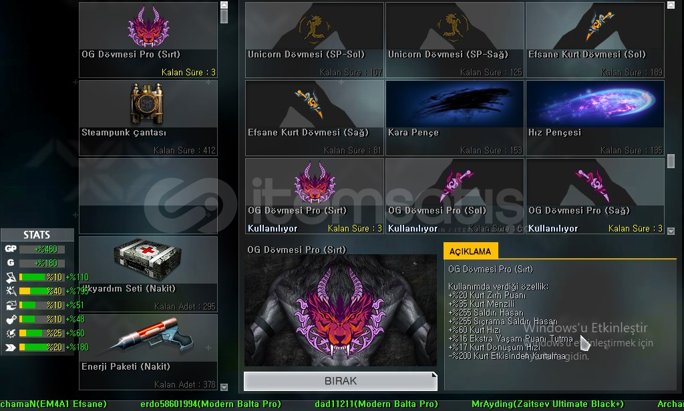Image resolution: width=684 pixels, height=411 pixels.
Task: Select the Hız Pençesi item
Action: tap(595, 118)
